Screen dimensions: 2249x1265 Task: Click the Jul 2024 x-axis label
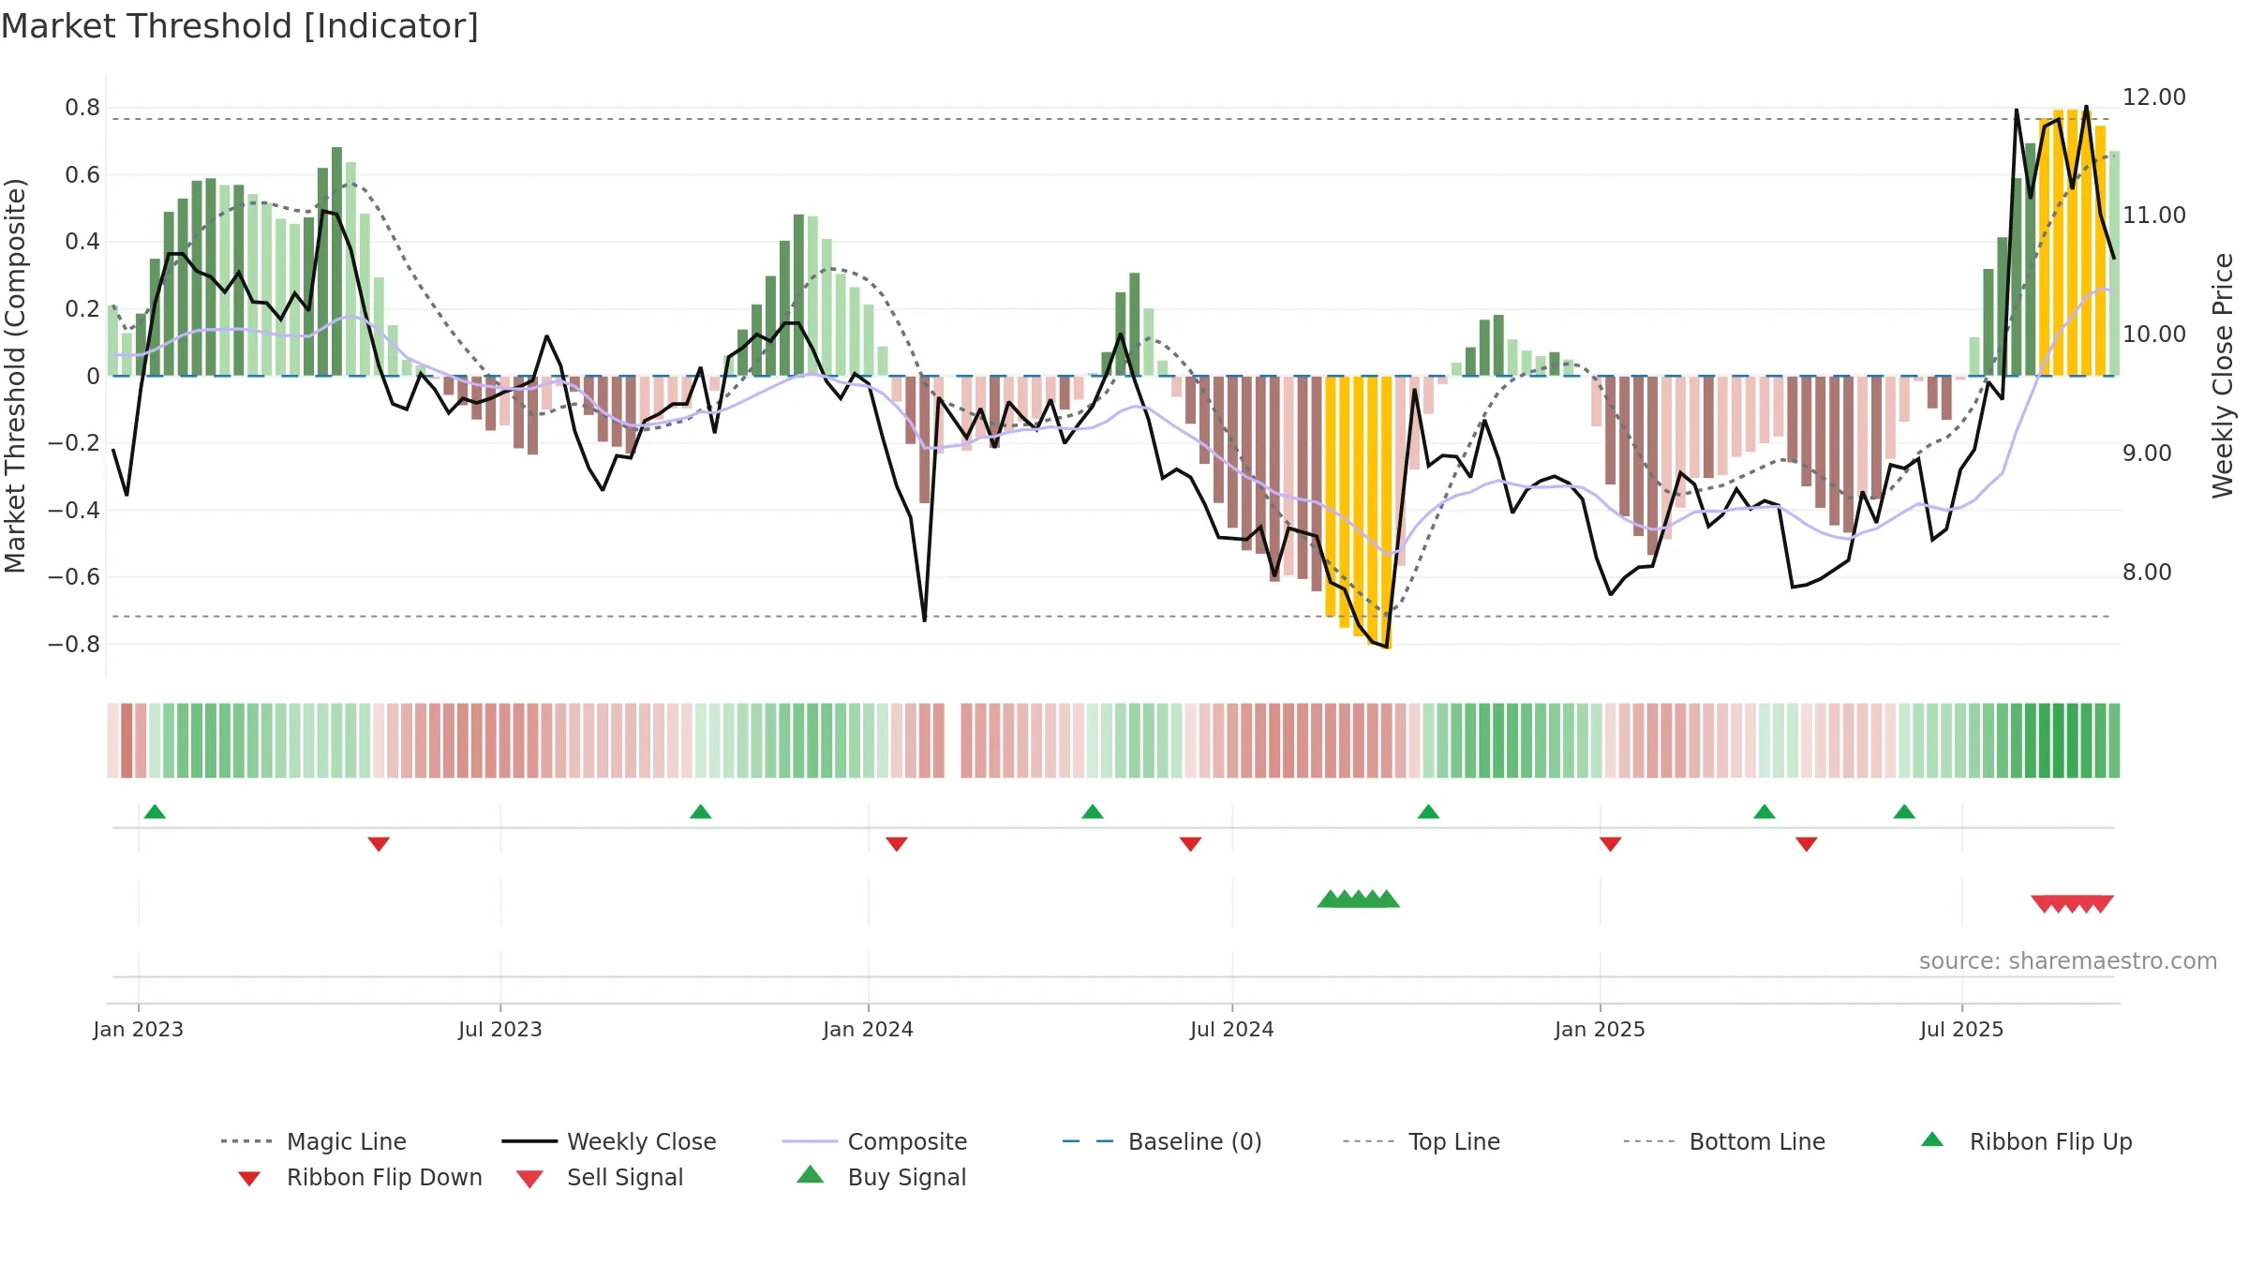pyautogui.click(x=1232, y=1029)
